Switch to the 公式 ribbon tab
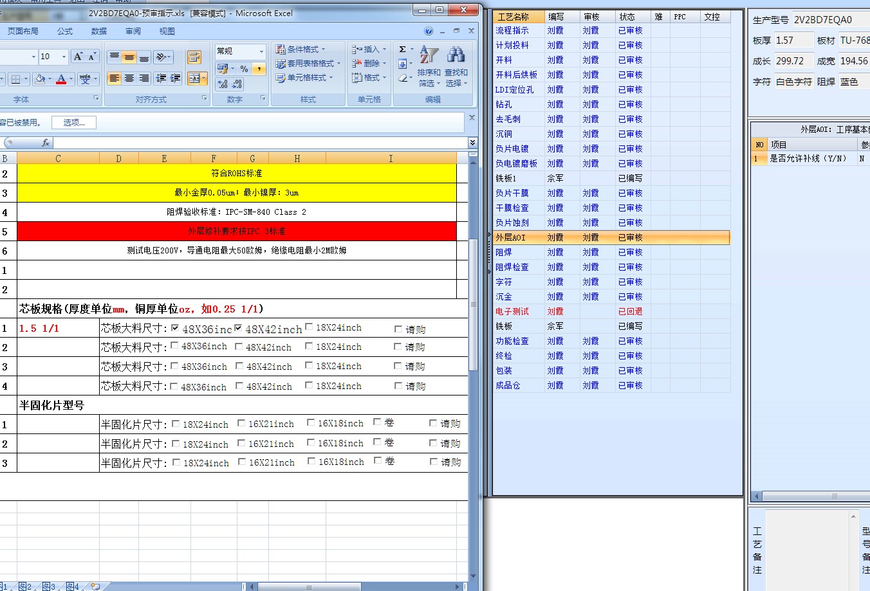The image size is (870, 591). coord(65,31)
